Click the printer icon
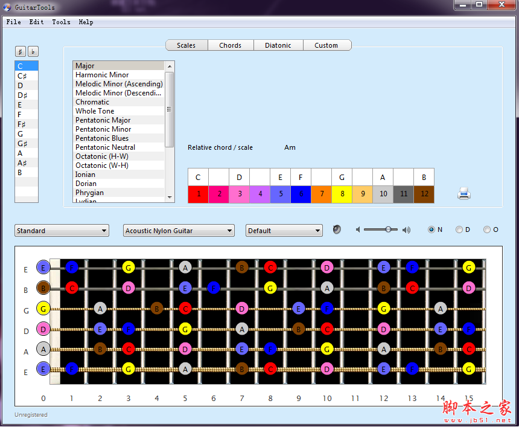Image resolution: width=519 pixels, height=427 pixels. (x=463, y=194)
